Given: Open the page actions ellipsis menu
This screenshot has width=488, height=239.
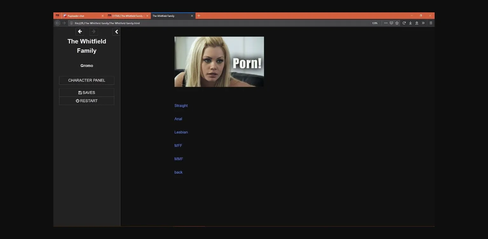Looking at the screenshot, I should tap(385, 23).
